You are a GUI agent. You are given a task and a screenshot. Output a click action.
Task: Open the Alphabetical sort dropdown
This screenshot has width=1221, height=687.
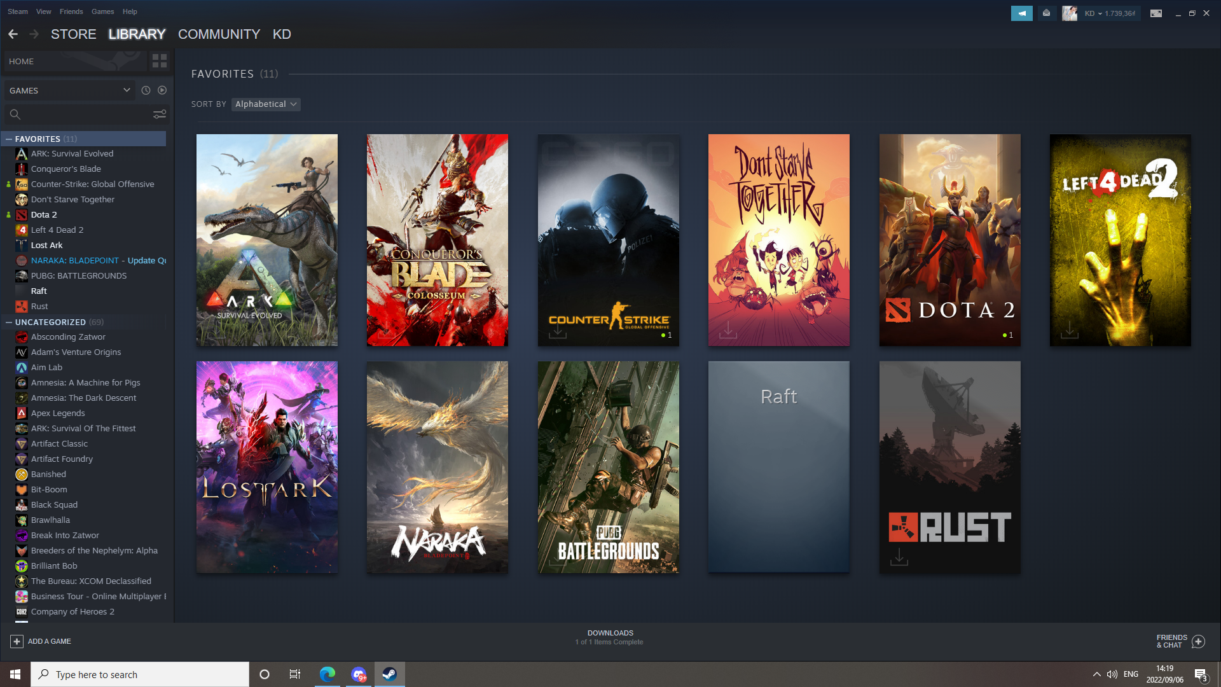pyautogui.click(x=266, y=104)
